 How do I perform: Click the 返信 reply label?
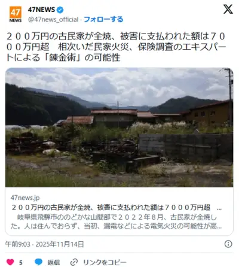[53, 262]
